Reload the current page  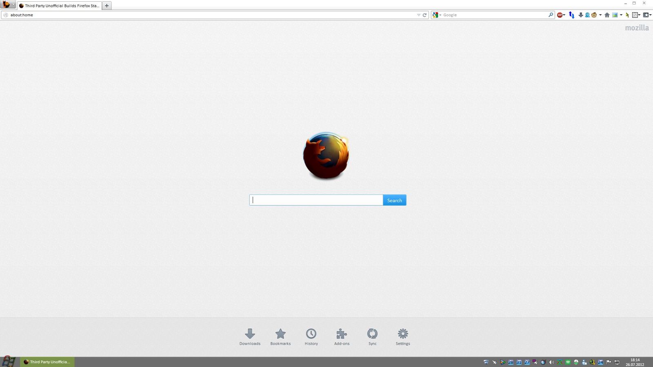click(x=424, y=15)
